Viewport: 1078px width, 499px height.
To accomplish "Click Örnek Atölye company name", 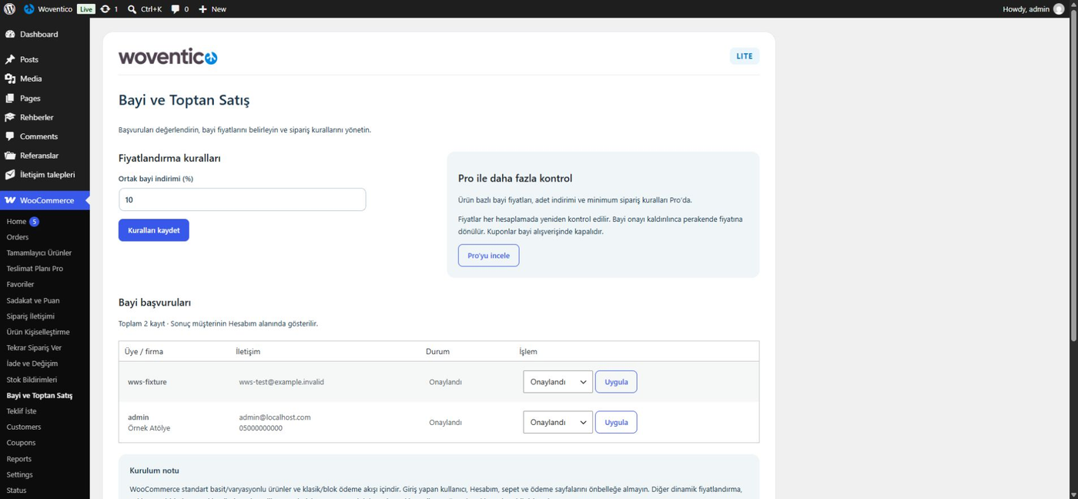I will coord(149,428).
